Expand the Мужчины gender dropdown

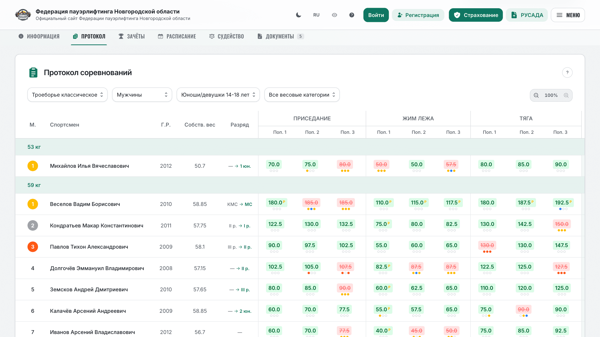coord(142,95)
